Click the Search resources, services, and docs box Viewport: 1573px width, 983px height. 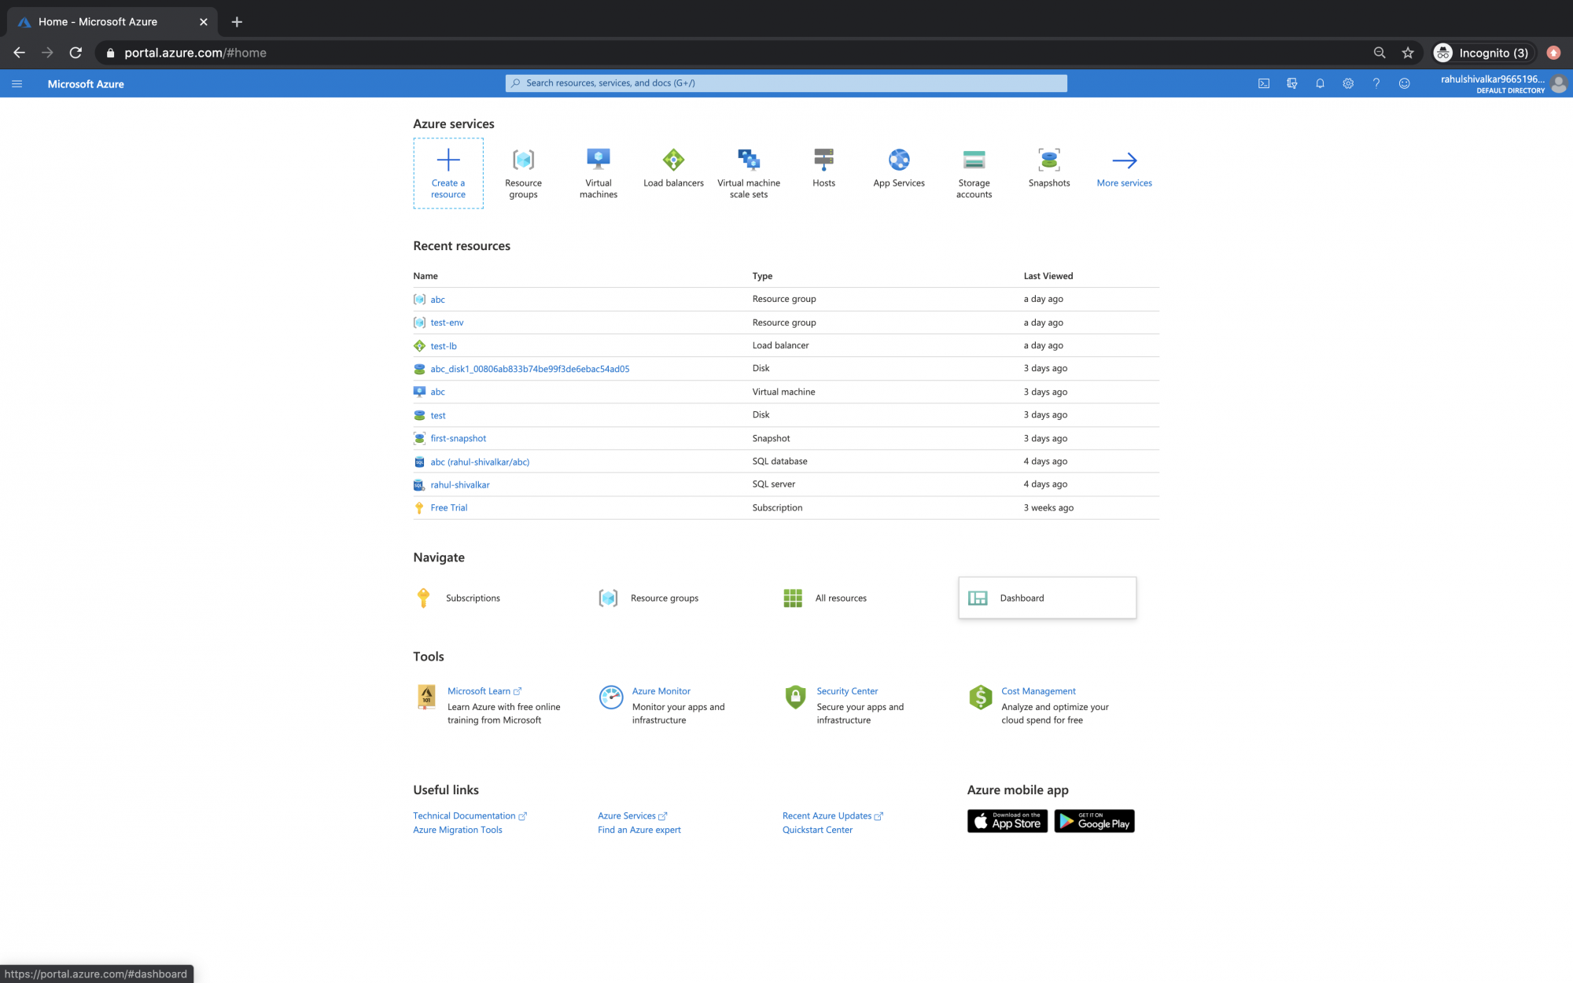(x=786, y=83)
